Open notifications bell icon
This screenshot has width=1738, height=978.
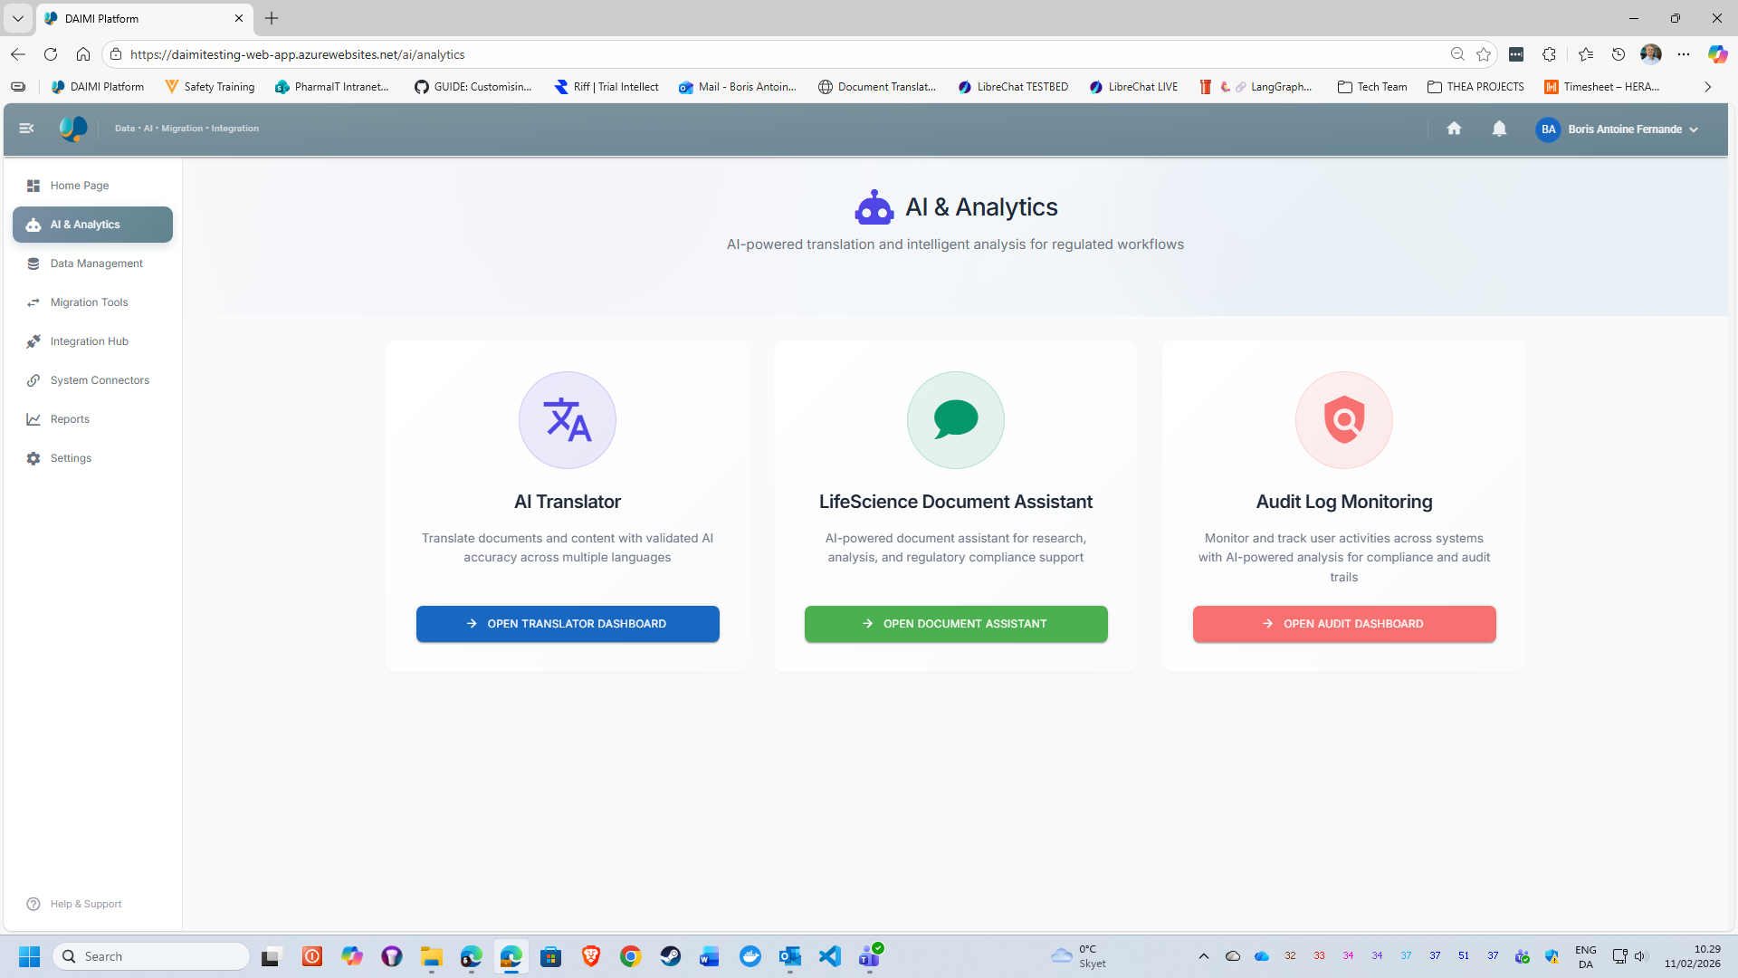click(1499, 129)
